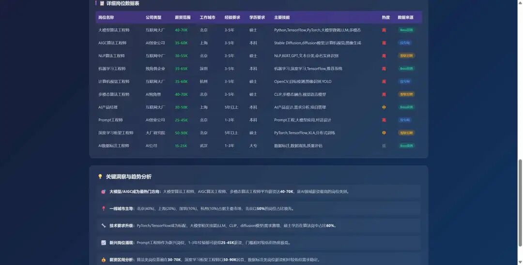Screen dimensions: 523x265
Task: Click the 热度 column header
Action: [385, 17]
